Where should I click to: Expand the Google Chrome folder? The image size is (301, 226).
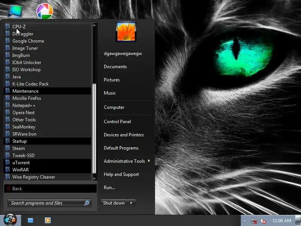click(x=47, y=41)
